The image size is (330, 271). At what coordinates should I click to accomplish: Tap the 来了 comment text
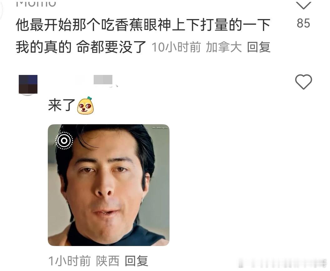pyautogui.click(x=62, y=105)
